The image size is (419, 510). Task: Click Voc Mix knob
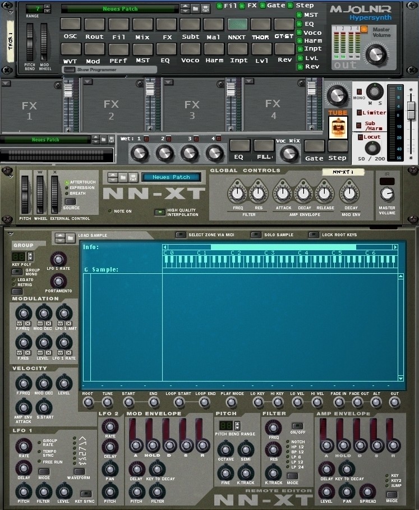(x=289, y=153)
